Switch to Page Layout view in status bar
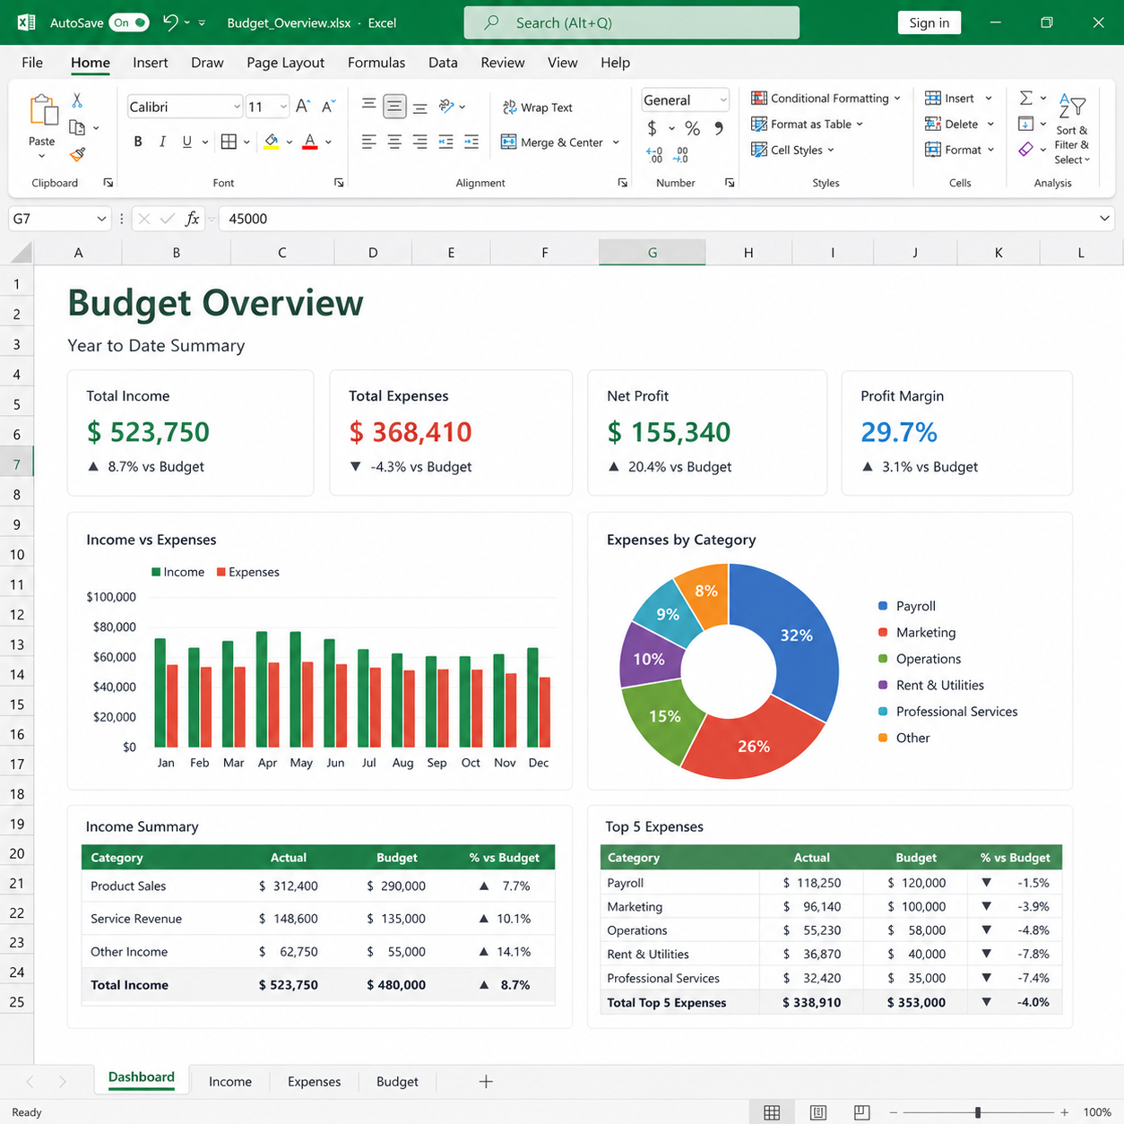 [x=818, y=1112]
